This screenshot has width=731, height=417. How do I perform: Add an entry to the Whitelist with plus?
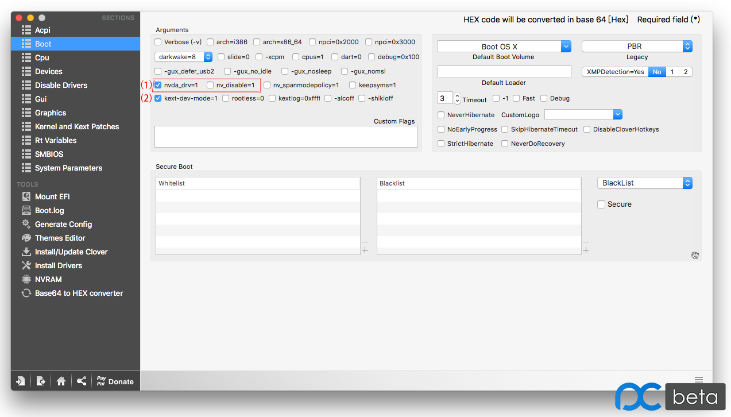click(365, 250)
